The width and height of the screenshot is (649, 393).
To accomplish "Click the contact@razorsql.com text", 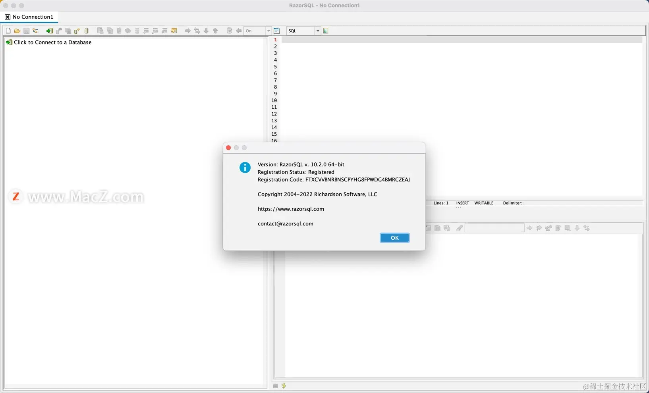I will pos(286,223).
